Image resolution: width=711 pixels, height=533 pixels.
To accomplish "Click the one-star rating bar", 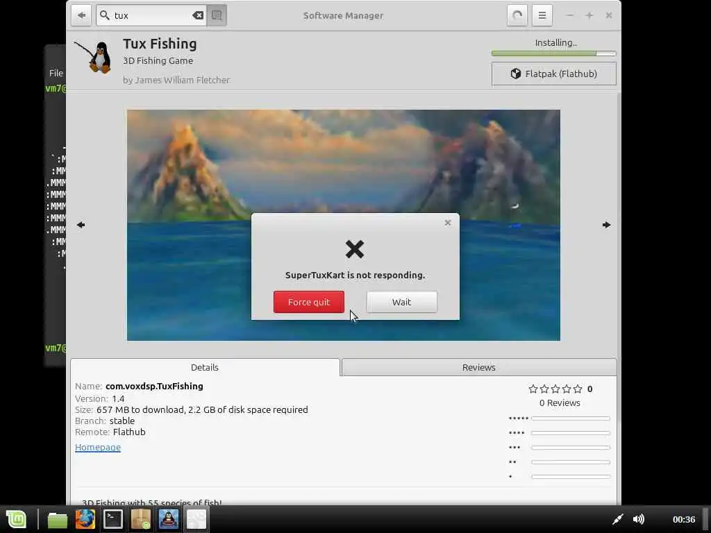I will (x=571, y=477).
